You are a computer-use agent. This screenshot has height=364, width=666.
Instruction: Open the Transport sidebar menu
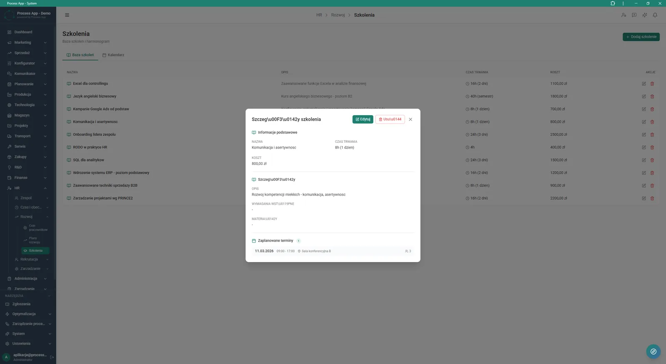pyautogui.click(x=27, y=136)
